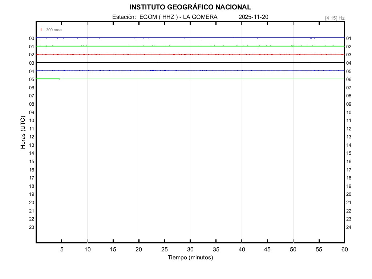
Task: Select the green 01 hour seismic trace
Action: pyautogui.click(x=189, y=46)
